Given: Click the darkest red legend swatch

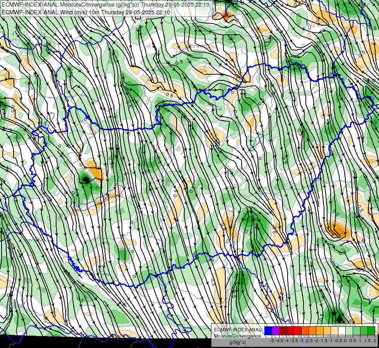Looking at the screenshot, I should 283,331.
